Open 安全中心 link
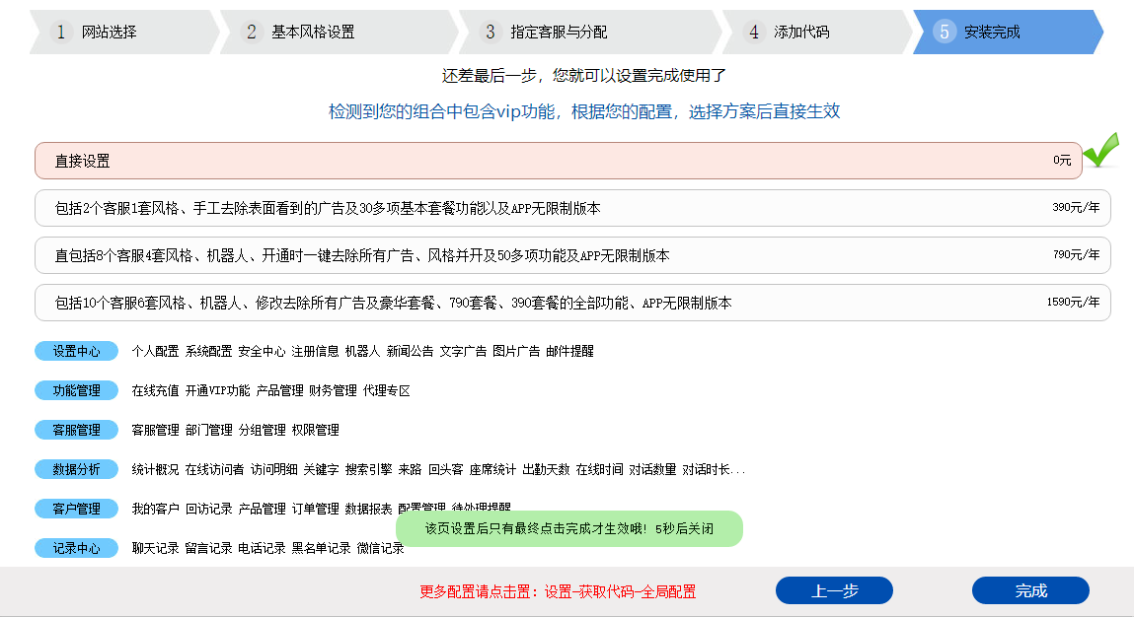The image size is (1134, 617). click(x=262, y=351)
